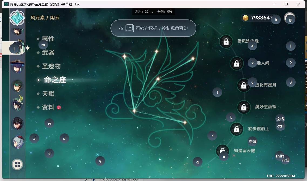Select the 命之座 constellation menu
The height and width of the screenshot is (181, 307).
[x=55, y=80]
